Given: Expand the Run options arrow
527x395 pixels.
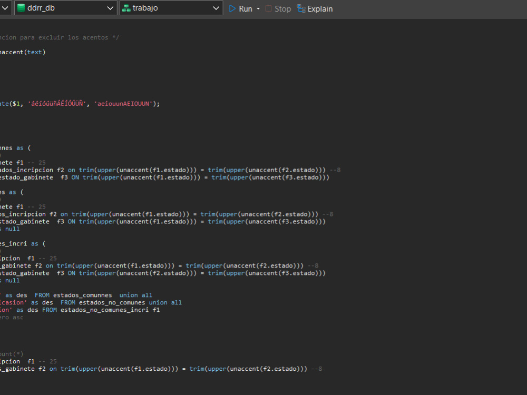Looking at the screenshot, I should 258,9.
